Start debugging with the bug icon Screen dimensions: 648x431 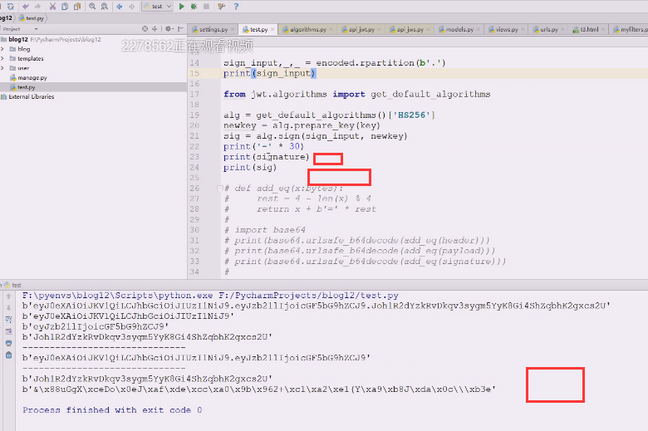click(x=194, y=6)
